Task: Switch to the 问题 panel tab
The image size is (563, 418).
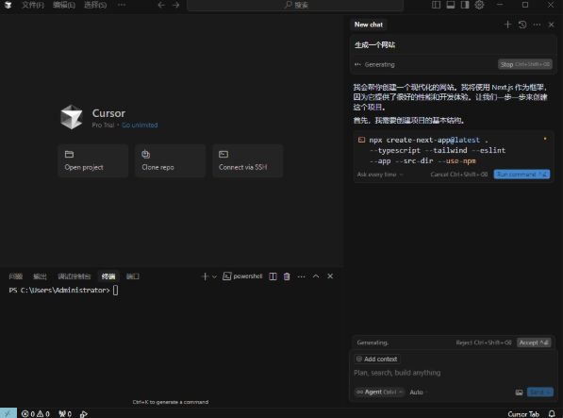Action: [16, 276]
